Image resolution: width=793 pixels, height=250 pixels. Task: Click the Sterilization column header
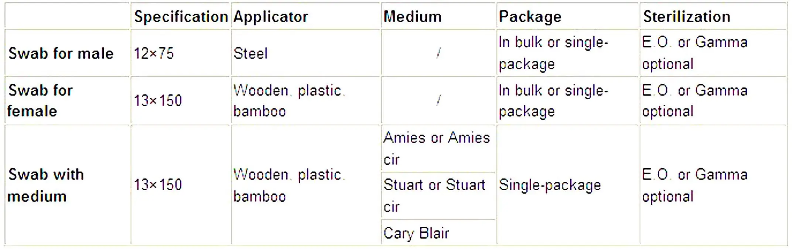(x=686, y=17)
